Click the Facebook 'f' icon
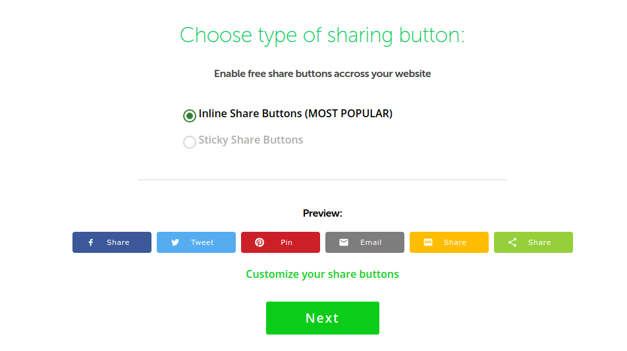 pos(91,242)
